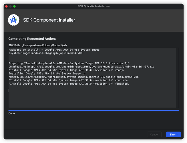Viewport: 187px width, 143px height.
Task: Click the Packages to install log line
Action: (x=54, y=50)
